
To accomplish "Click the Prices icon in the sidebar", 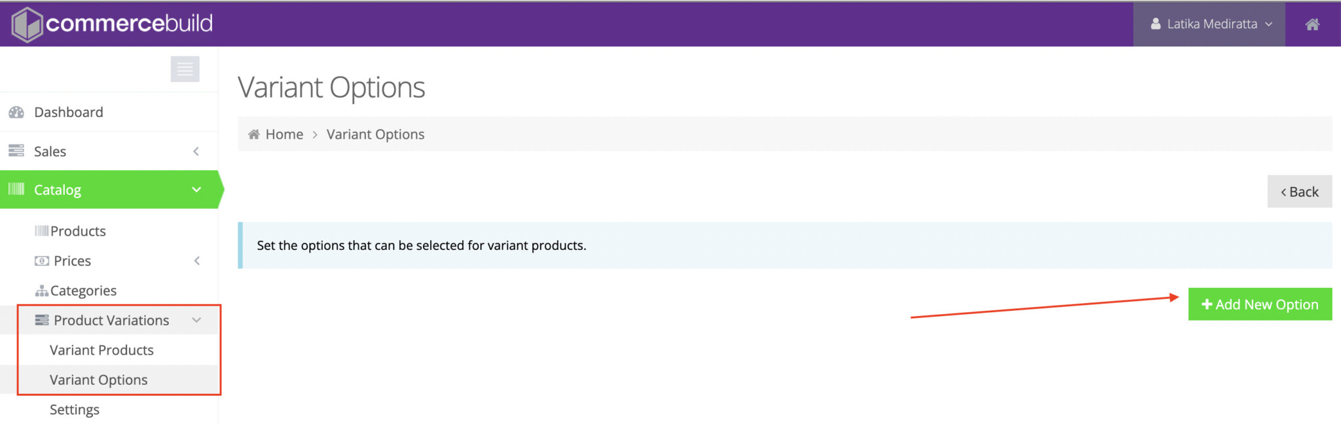I will (42, 260).
